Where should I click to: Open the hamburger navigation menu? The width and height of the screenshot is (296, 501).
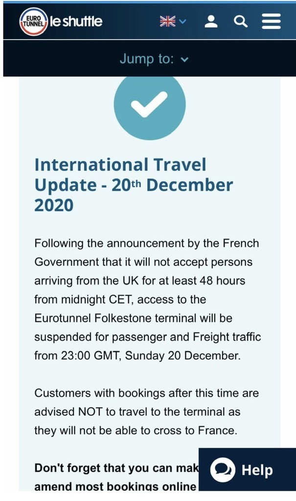(x=271, y=22)
